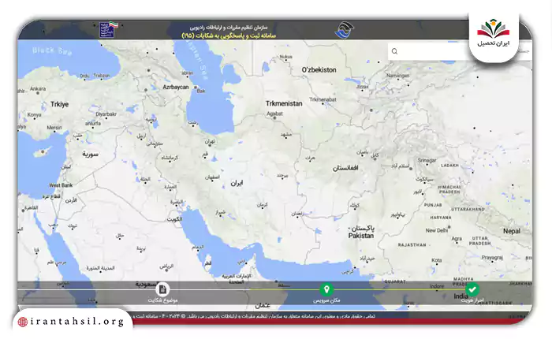
Task: Open the irantahsil.org link
Action: (x=77, y=322)
